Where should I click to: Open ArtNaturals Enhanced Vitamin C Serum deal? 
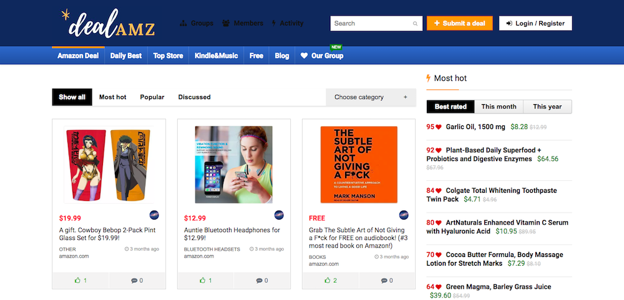(x=497, y=227)
